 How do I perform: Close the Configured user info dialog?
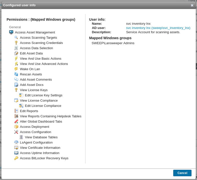point(192,5)
